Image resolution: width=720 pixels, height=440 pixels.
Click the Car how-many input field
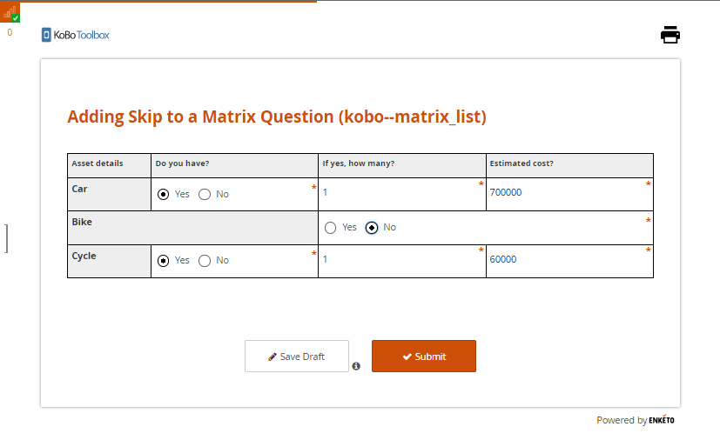[x=401, y=193]
